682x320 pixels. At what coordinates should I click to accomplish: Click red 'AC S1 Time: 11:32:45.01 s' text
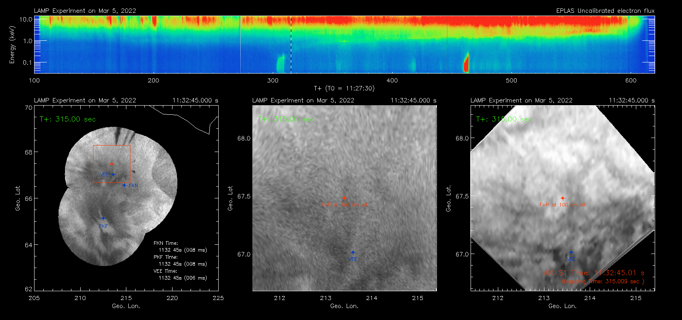click(594, 273)
